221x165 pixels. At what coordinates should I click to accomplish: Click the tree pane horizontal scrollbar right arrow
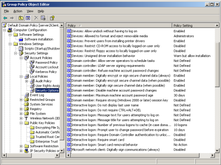[57, 155]
